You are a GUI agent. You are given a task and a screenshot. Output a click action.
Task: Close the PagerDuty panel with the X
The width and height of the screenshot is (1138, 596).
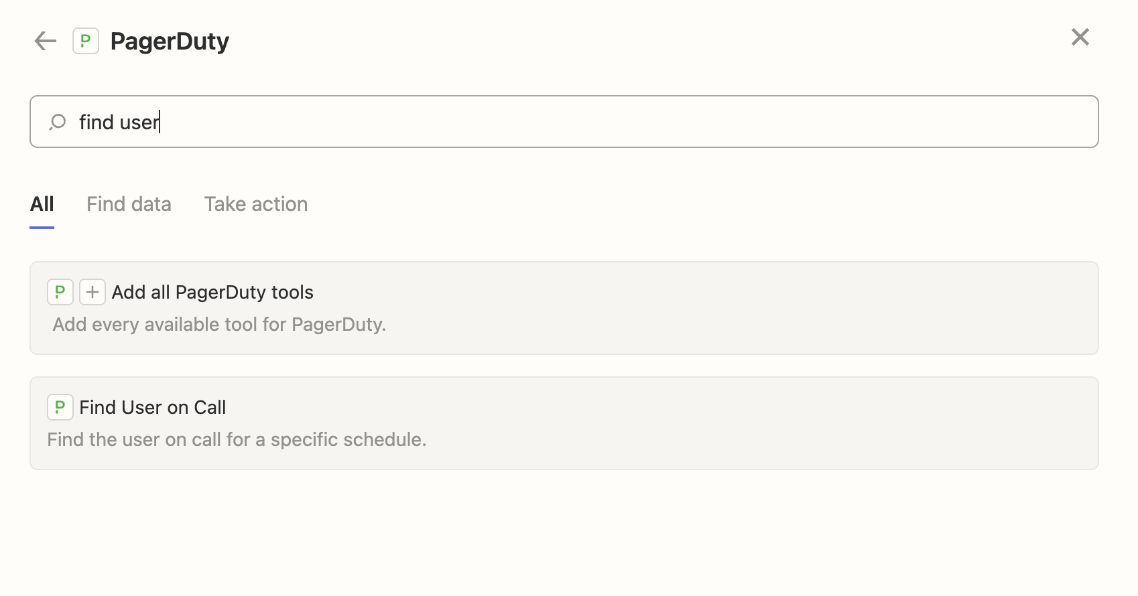(x=1080, y=37)
